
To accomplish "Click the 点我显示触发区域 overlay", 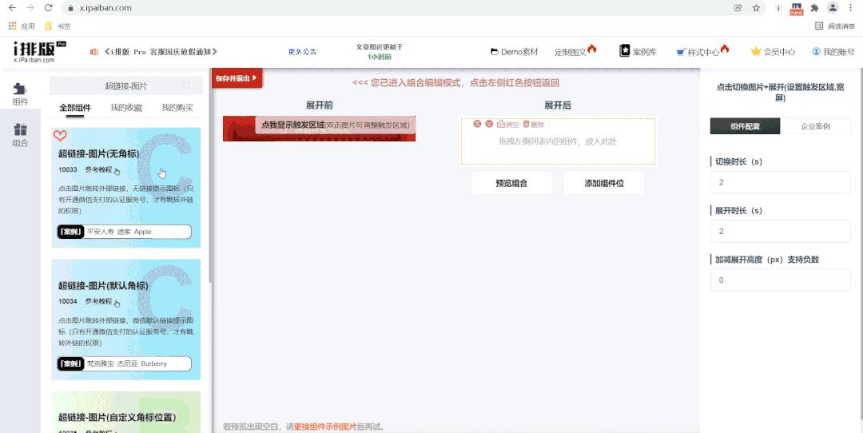I will 335,125.
